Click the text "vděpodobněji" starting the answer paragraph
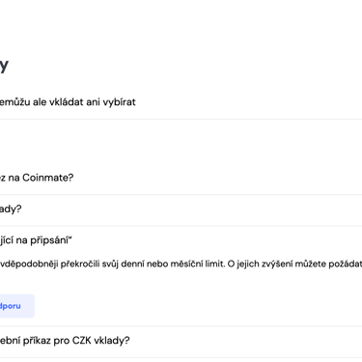362x362 pixels. coord(29,265)
